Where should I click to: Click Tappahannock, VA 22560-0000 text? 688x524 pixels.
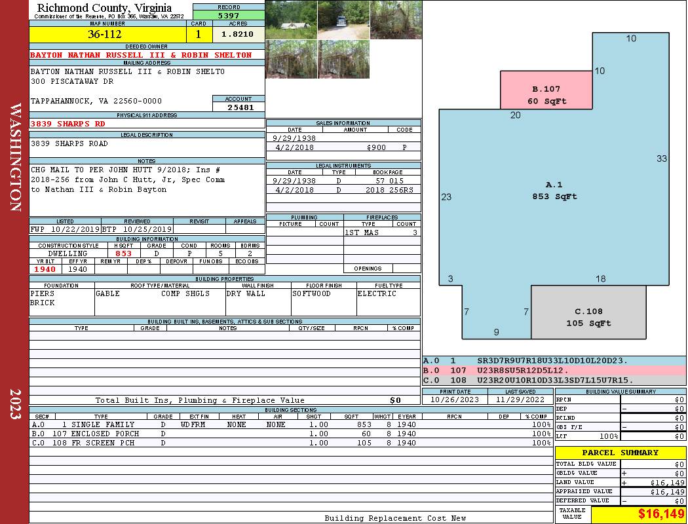[x=96, y=101]
